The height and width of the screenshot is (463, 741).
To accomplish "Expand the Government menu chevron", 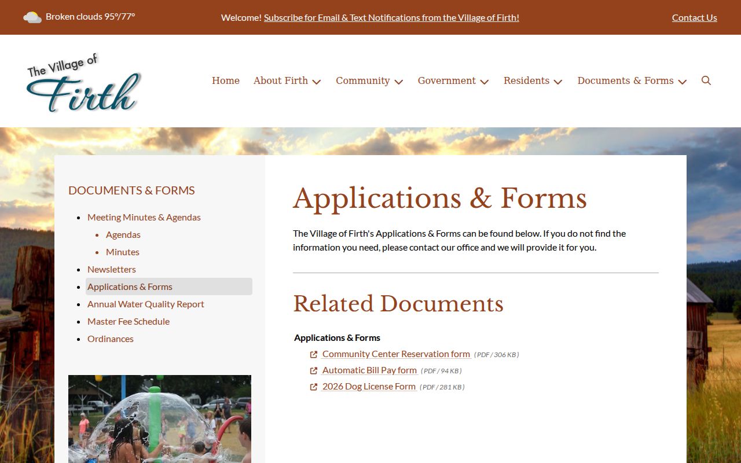I will pos(485,82).
